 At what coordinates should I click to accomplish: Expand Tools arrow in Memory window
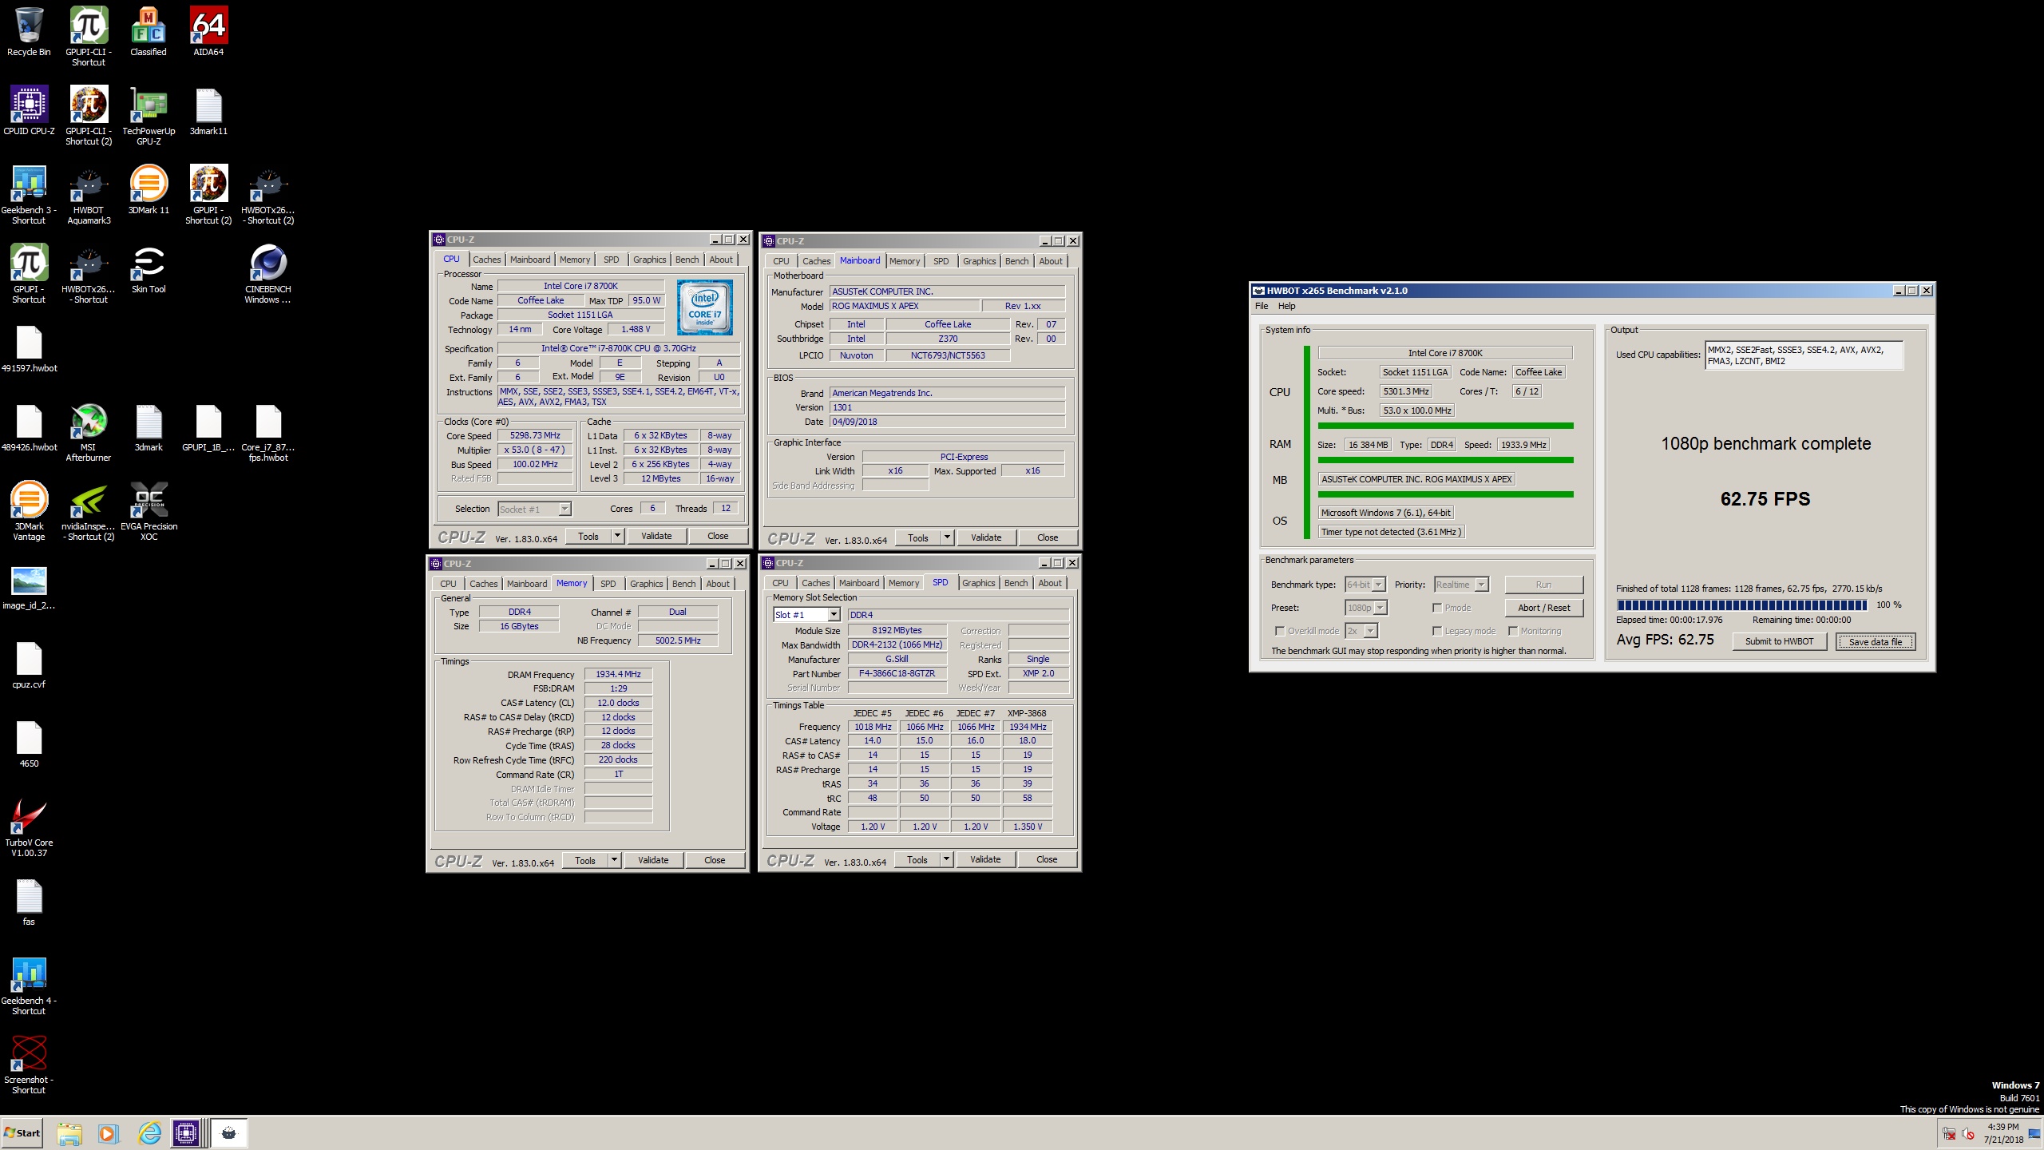click(614, 860)
